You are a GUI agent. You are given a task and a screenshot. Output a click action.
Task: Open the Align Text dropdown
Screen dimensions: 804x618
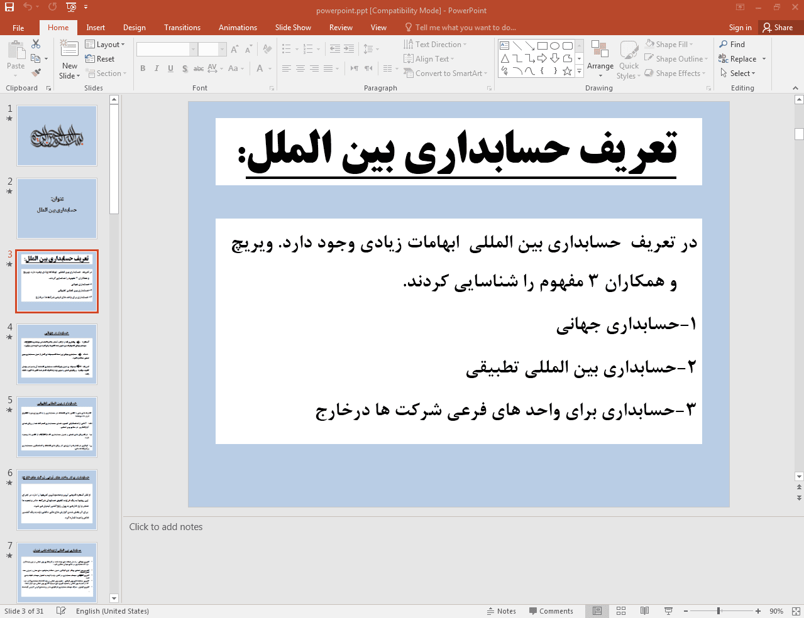(429, 59)
